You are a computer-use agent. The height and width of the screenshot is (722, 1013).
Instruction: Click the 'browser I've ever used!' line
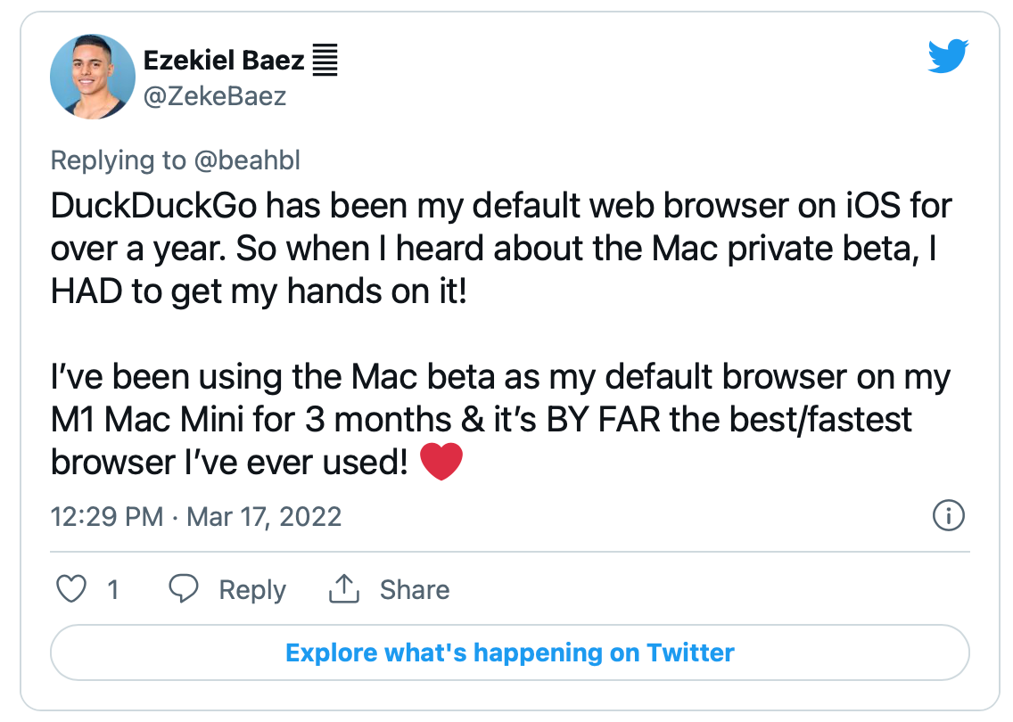[229, 463]
